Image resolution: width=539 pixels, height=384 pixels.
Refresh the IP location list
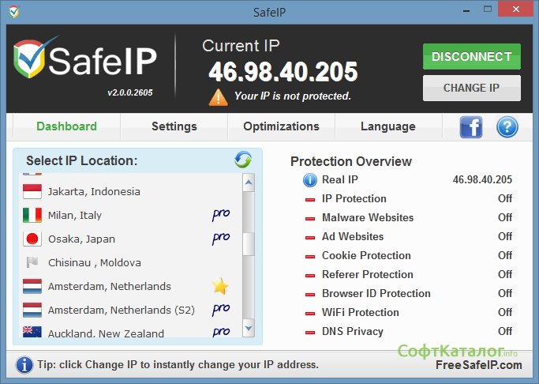[243, 160]
